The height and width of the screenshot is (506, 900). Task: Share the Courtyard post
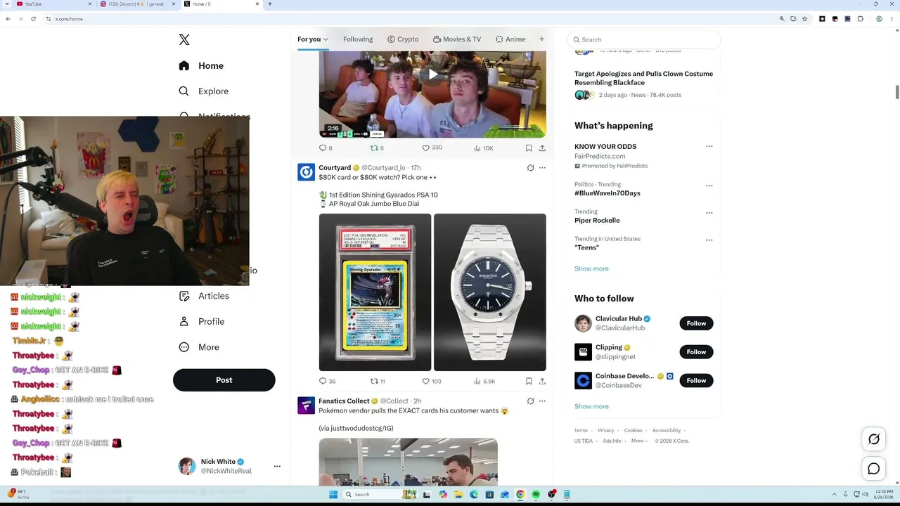(542, 382)
